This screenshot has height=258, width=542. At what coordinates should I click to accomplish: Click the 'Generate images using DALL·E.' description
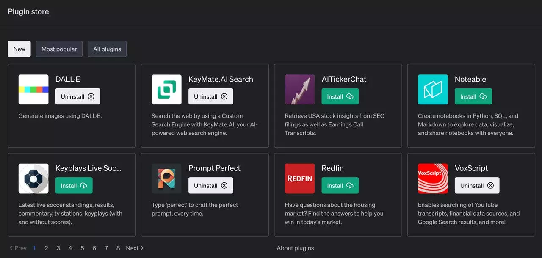[60, 116]
